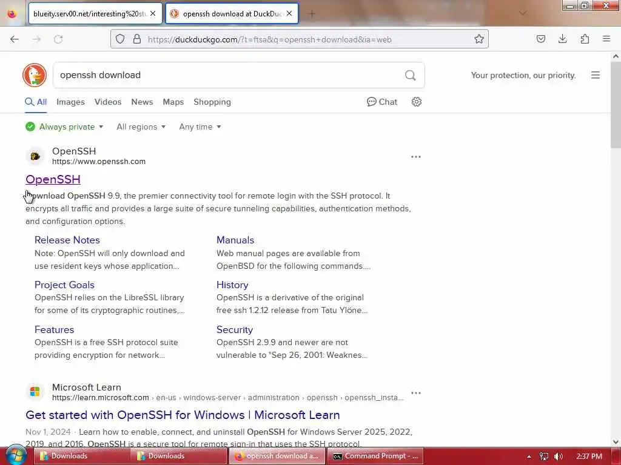Open the Extensions puzzle icon
Viewport: 621px width, 465px height.
[585, 39]
